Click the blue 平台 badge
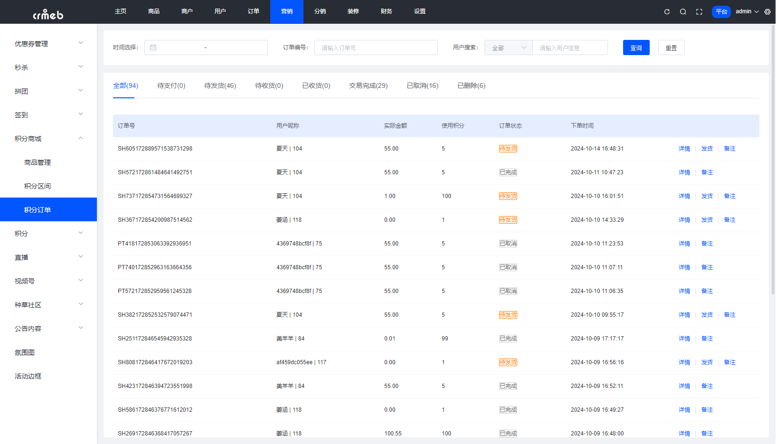Viewport: 776px width, 444px height. [x=721, y=11]
